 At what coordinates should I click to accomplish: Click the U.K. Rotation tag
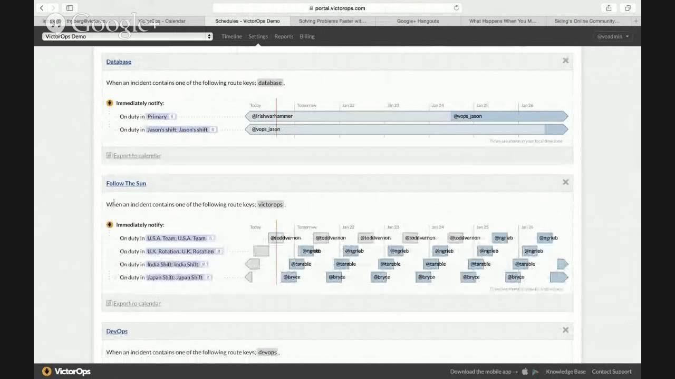tap(184, 251)
